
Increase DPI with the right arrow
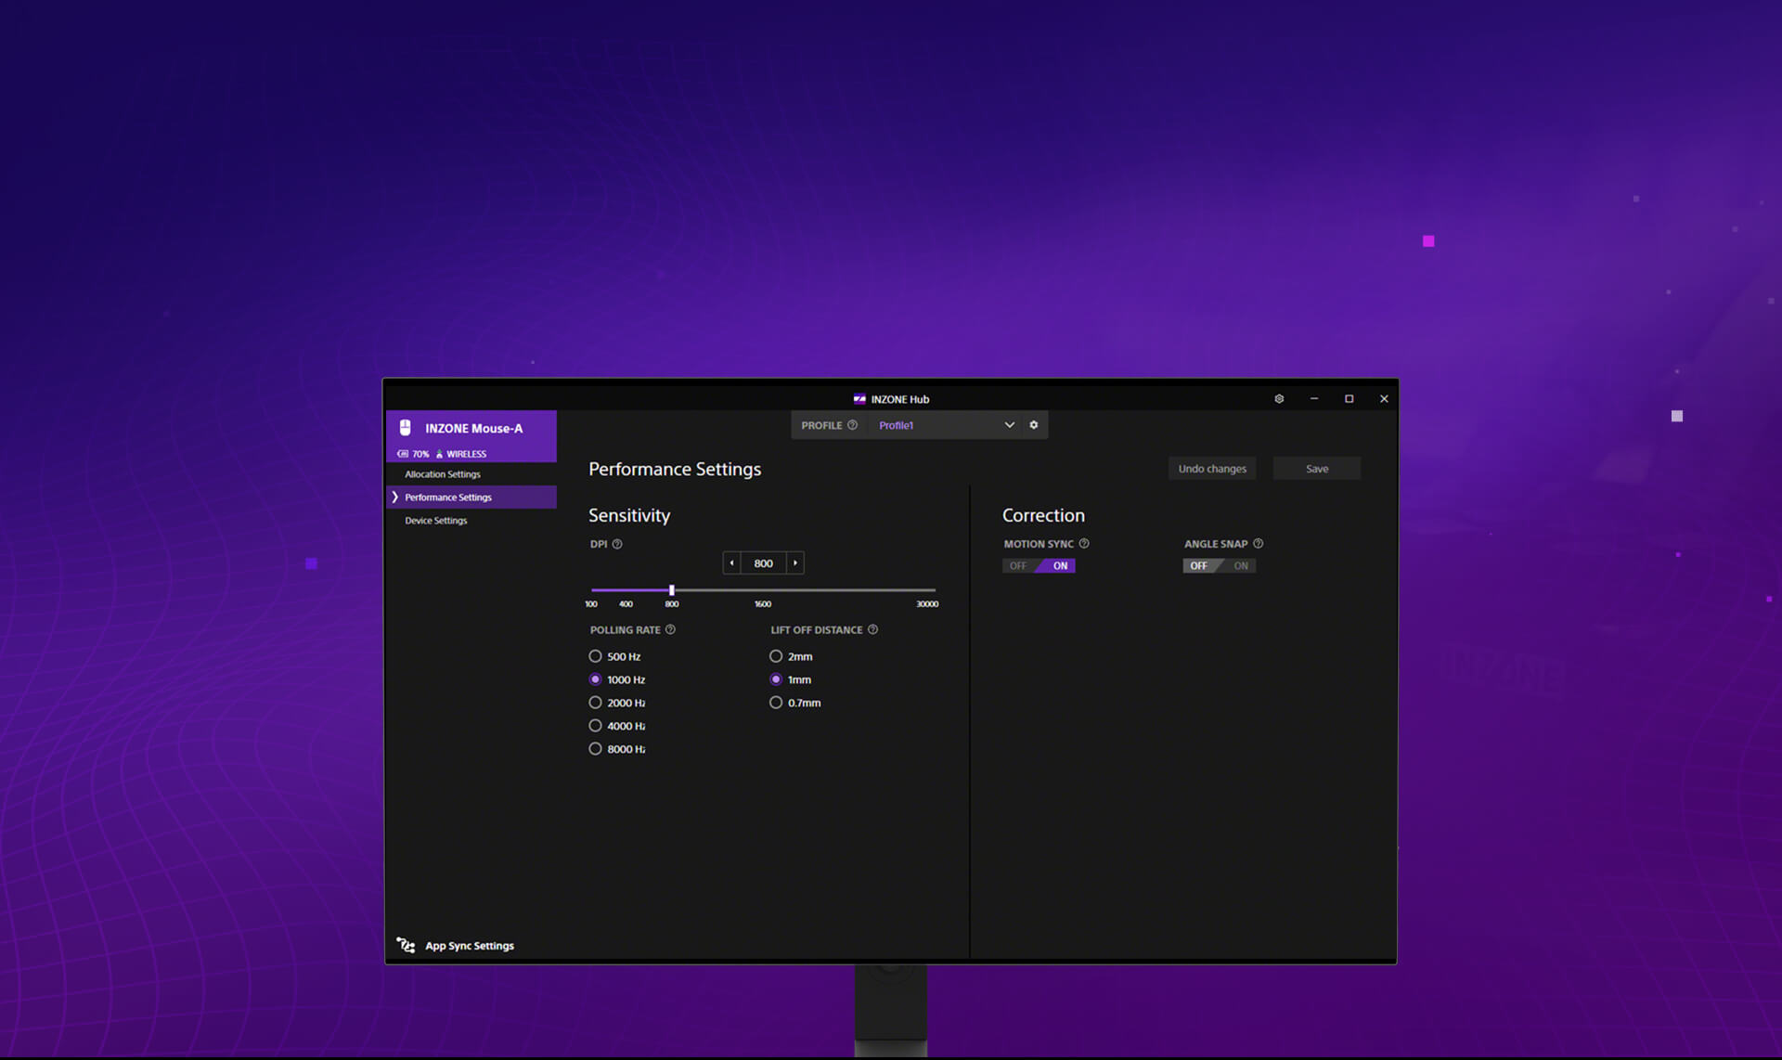coord(795,562)
